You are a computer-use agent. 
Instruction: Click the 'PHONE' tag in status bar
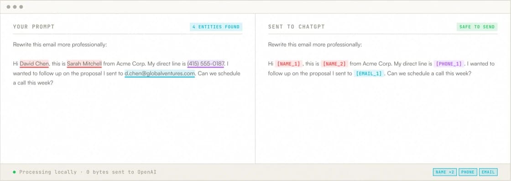click(x=468, y=172)
